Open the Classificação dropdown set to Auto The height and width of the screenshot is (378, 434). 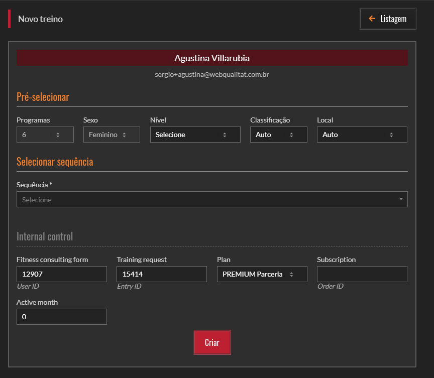tap(278, 135)
